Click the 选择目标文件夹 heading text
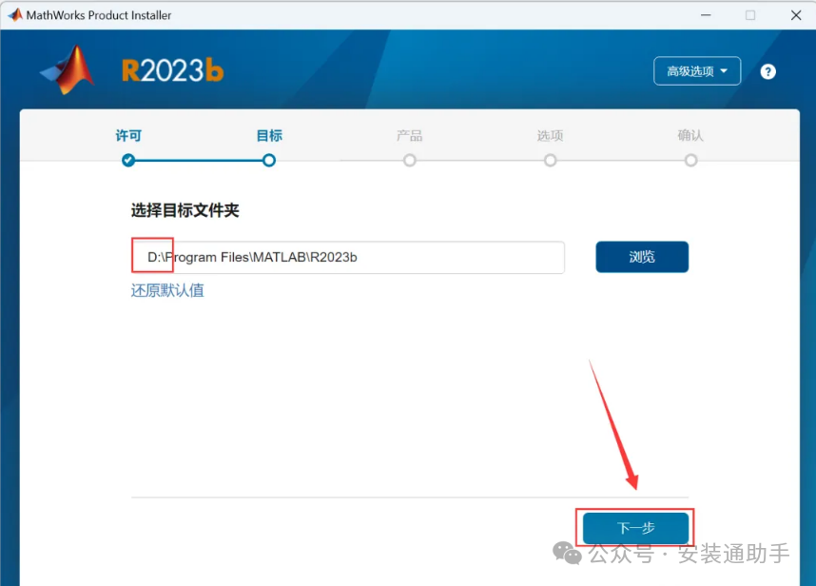The width and height of the screenshot is (816, 586). tap(185, 210)
